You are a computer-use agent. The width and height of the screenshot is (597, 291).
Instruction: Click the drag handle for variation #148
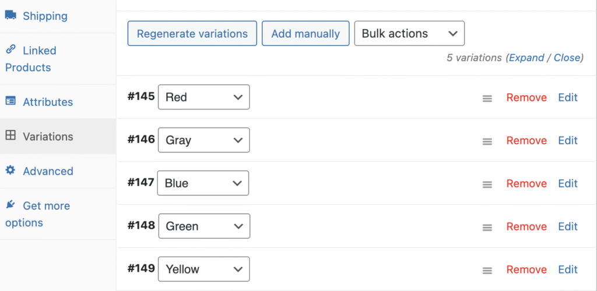coord(487,228)
